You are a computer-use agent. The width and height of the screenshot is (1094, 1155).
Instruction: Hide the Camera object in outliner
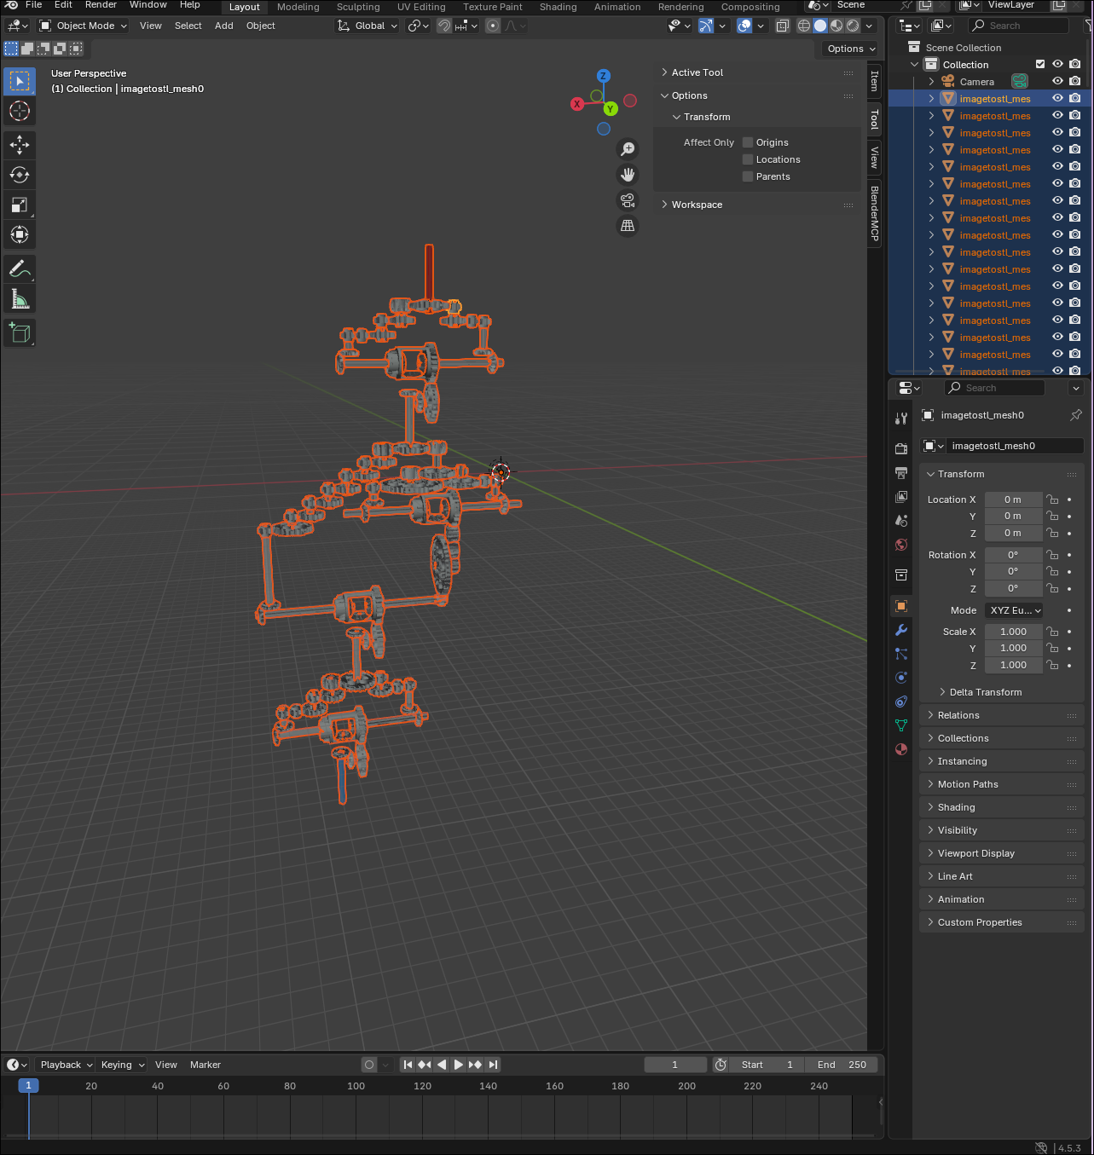tap(1057, 82)
